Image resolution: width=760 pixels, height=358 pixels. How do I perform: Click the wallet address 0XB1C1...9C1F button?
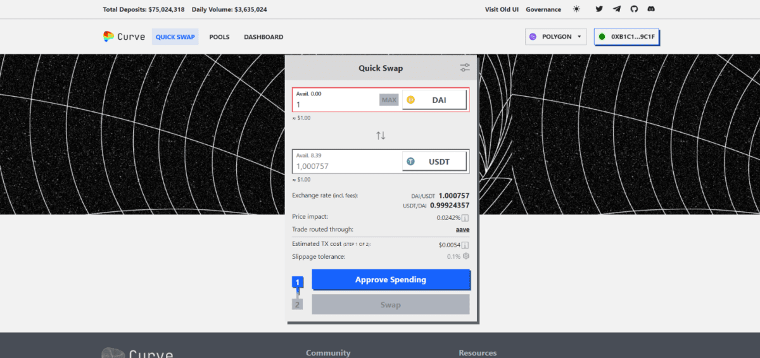[626, 37]
